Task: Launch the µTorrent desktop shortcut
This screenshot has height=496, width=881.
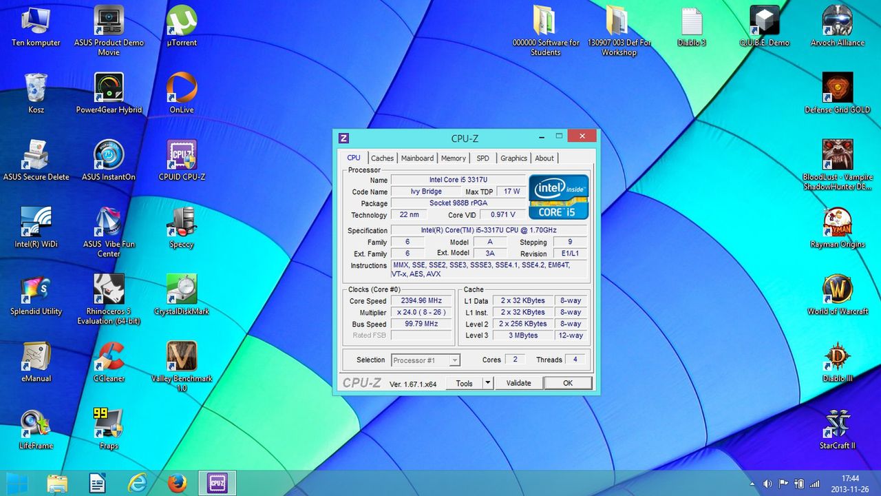Action: 182,26
